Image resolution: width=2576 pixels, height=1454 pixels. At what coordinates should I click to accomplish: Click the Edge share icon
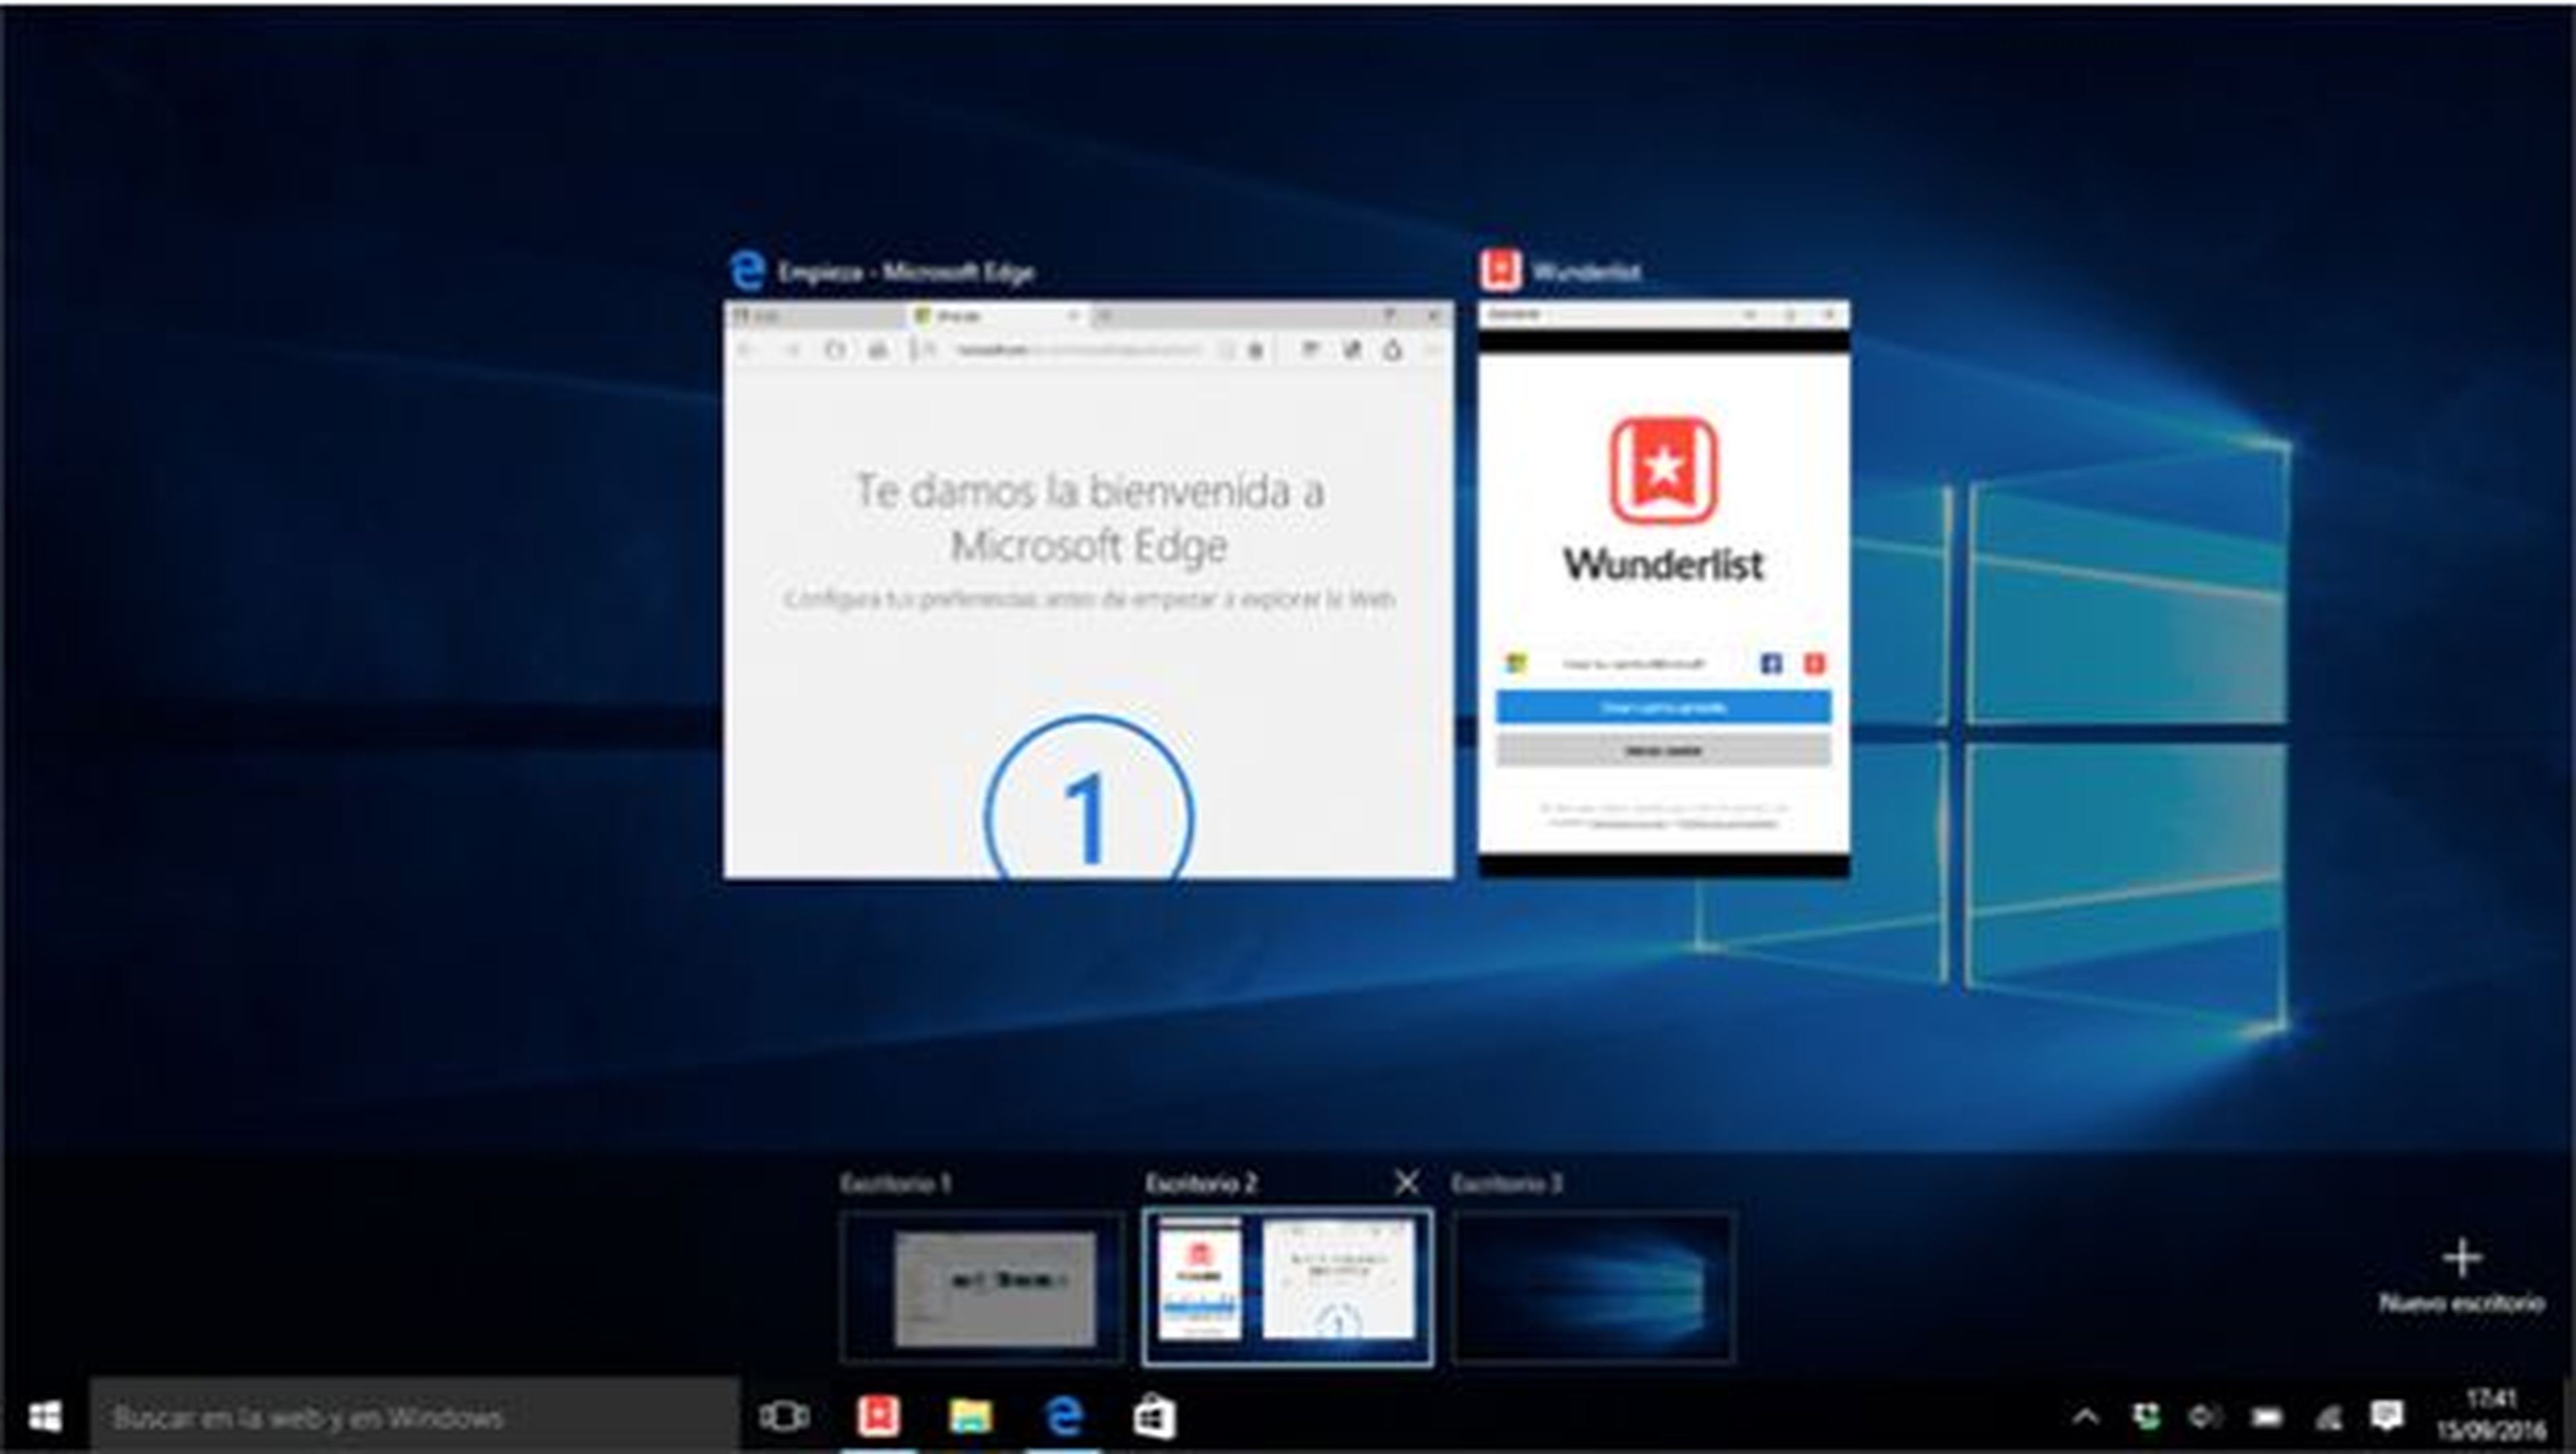[1393, 350]
